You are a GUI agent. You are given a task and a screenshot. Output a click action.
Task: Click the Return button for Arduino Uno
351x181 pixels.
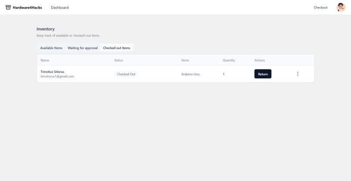(x=263, y=74)
